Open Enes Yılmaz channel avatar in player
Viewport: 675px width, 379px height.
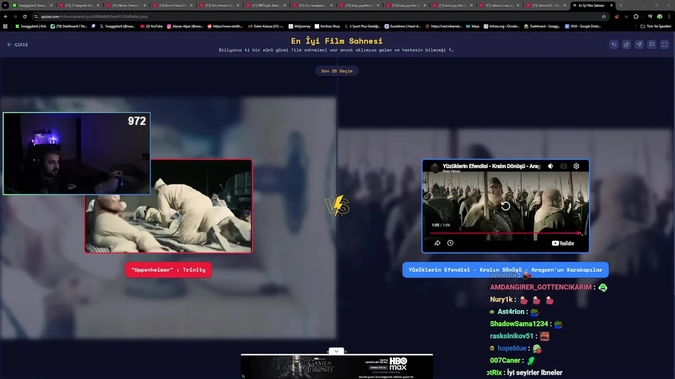coord(435,168)
